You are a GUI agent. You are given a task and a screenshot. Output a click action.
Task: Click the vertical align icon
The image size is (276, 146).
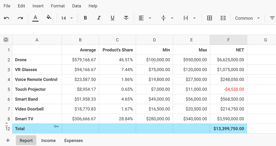(x=164, y=18)
